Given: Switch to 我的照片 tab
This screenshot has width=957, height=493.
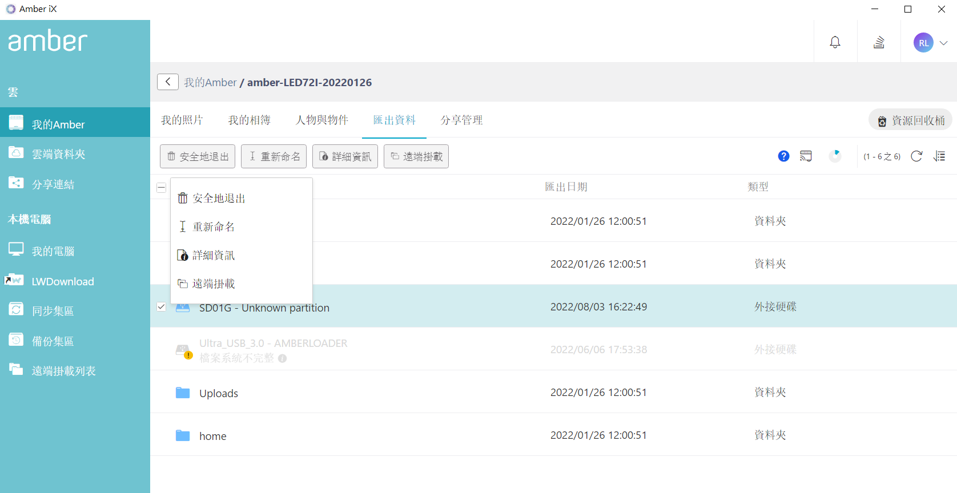Looking at the screenshot, I should pos(182,120).
